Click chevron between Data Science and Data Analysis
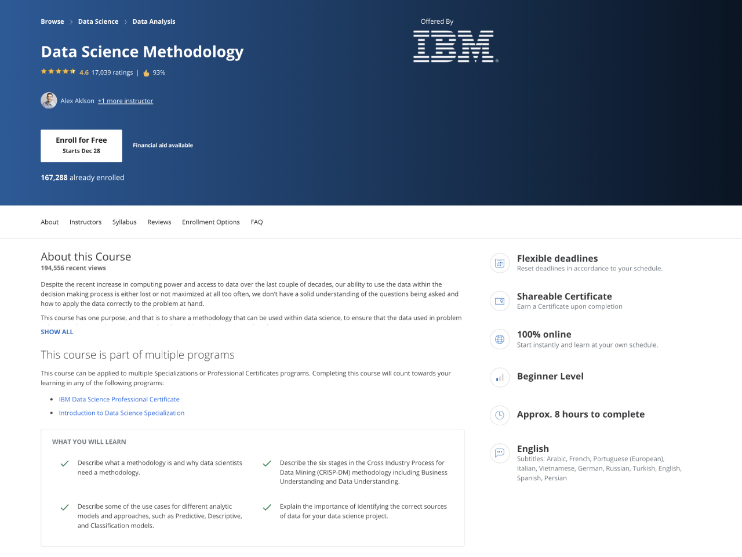 click(x=125, y=22)
